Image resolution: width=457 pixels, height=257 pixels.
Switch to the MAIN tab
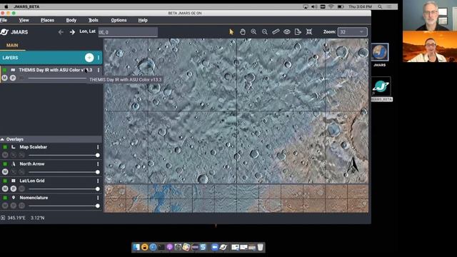[x=12, y=46]
